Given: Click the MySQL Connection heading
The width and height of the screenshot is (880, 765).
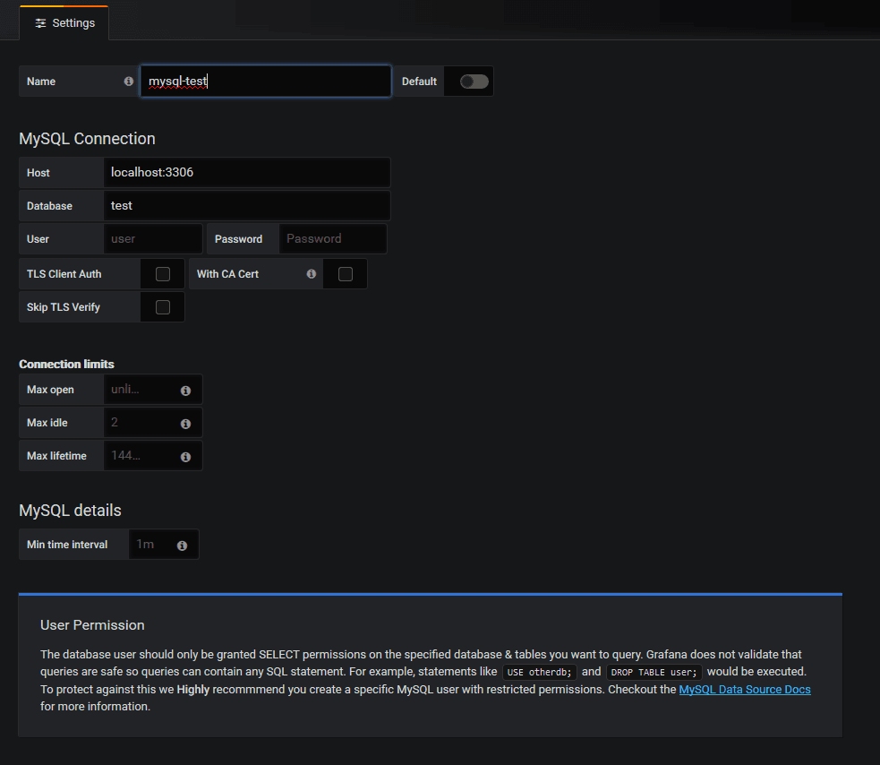Looking at the screenshot, I should coord(87,139).
